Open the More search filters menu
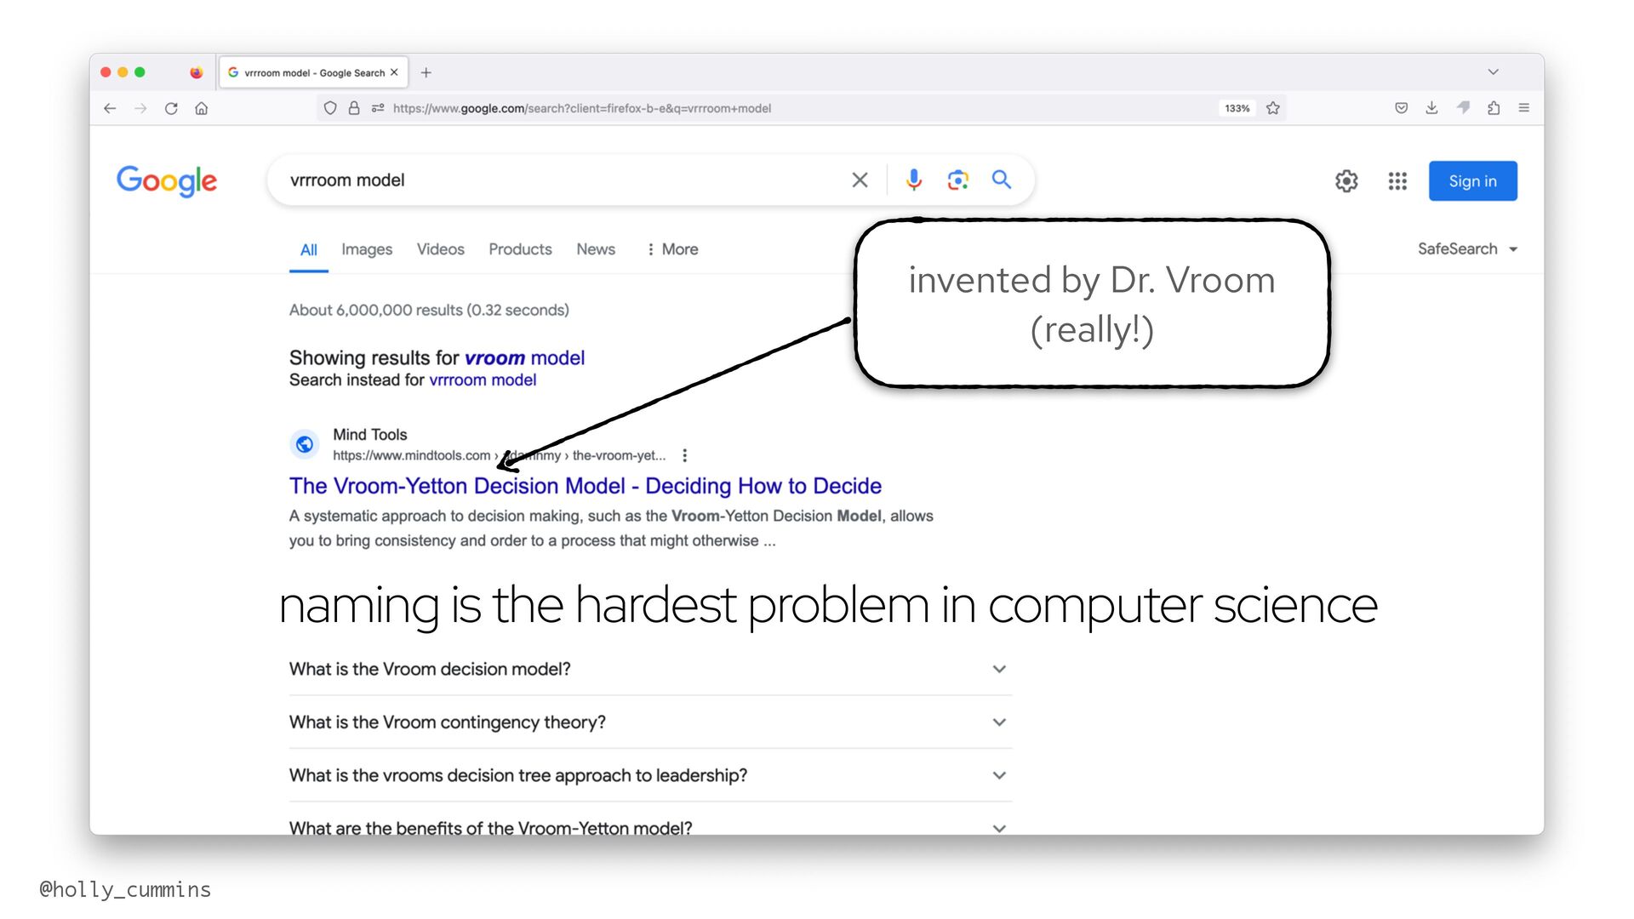The image size is (1634, 919). point(672,249)
